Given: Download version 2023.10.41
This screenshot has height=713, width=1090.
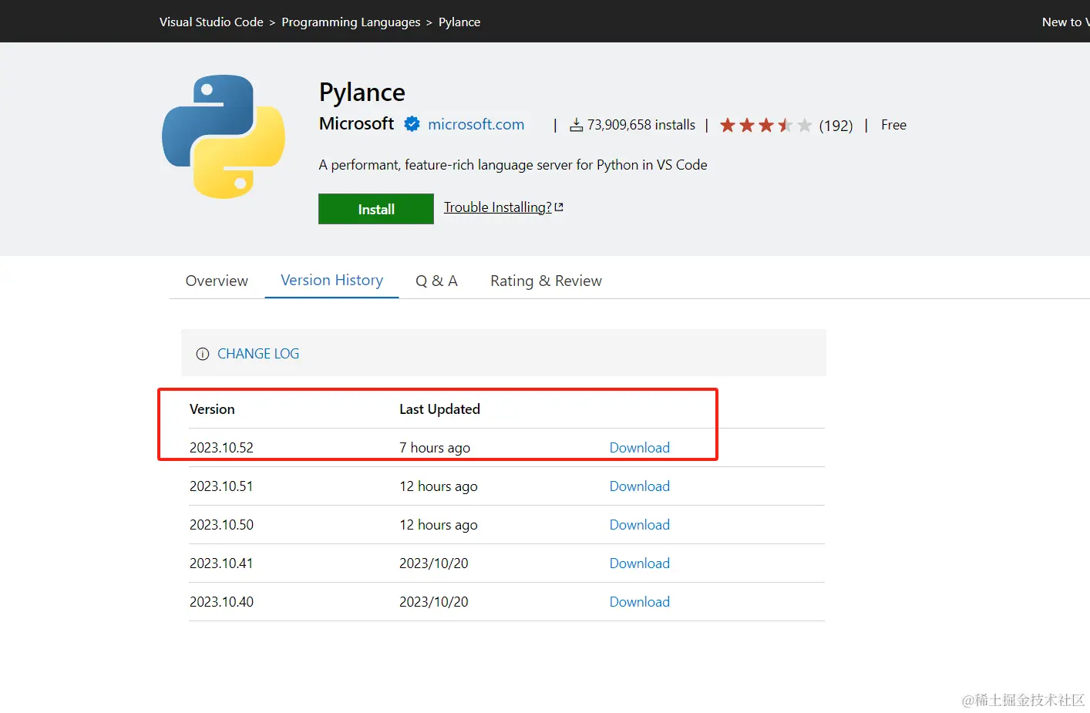Looking at the screenshot, I should tap(639, 563).
